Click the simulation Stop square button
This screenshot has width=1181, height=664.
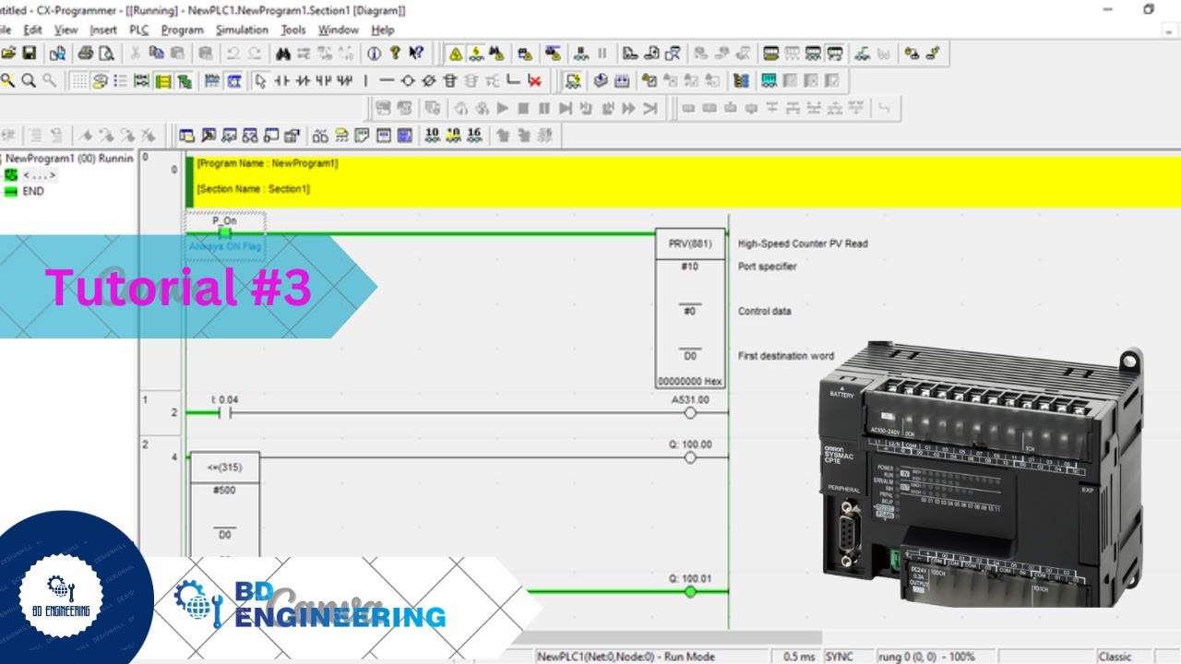click(x=523, y=108)
